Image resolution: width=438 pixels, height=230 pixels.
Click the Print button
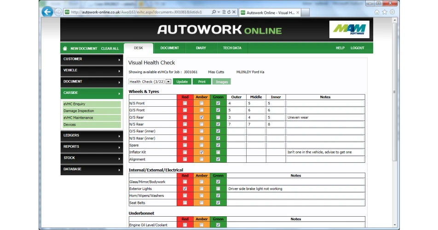coord(202,81)
